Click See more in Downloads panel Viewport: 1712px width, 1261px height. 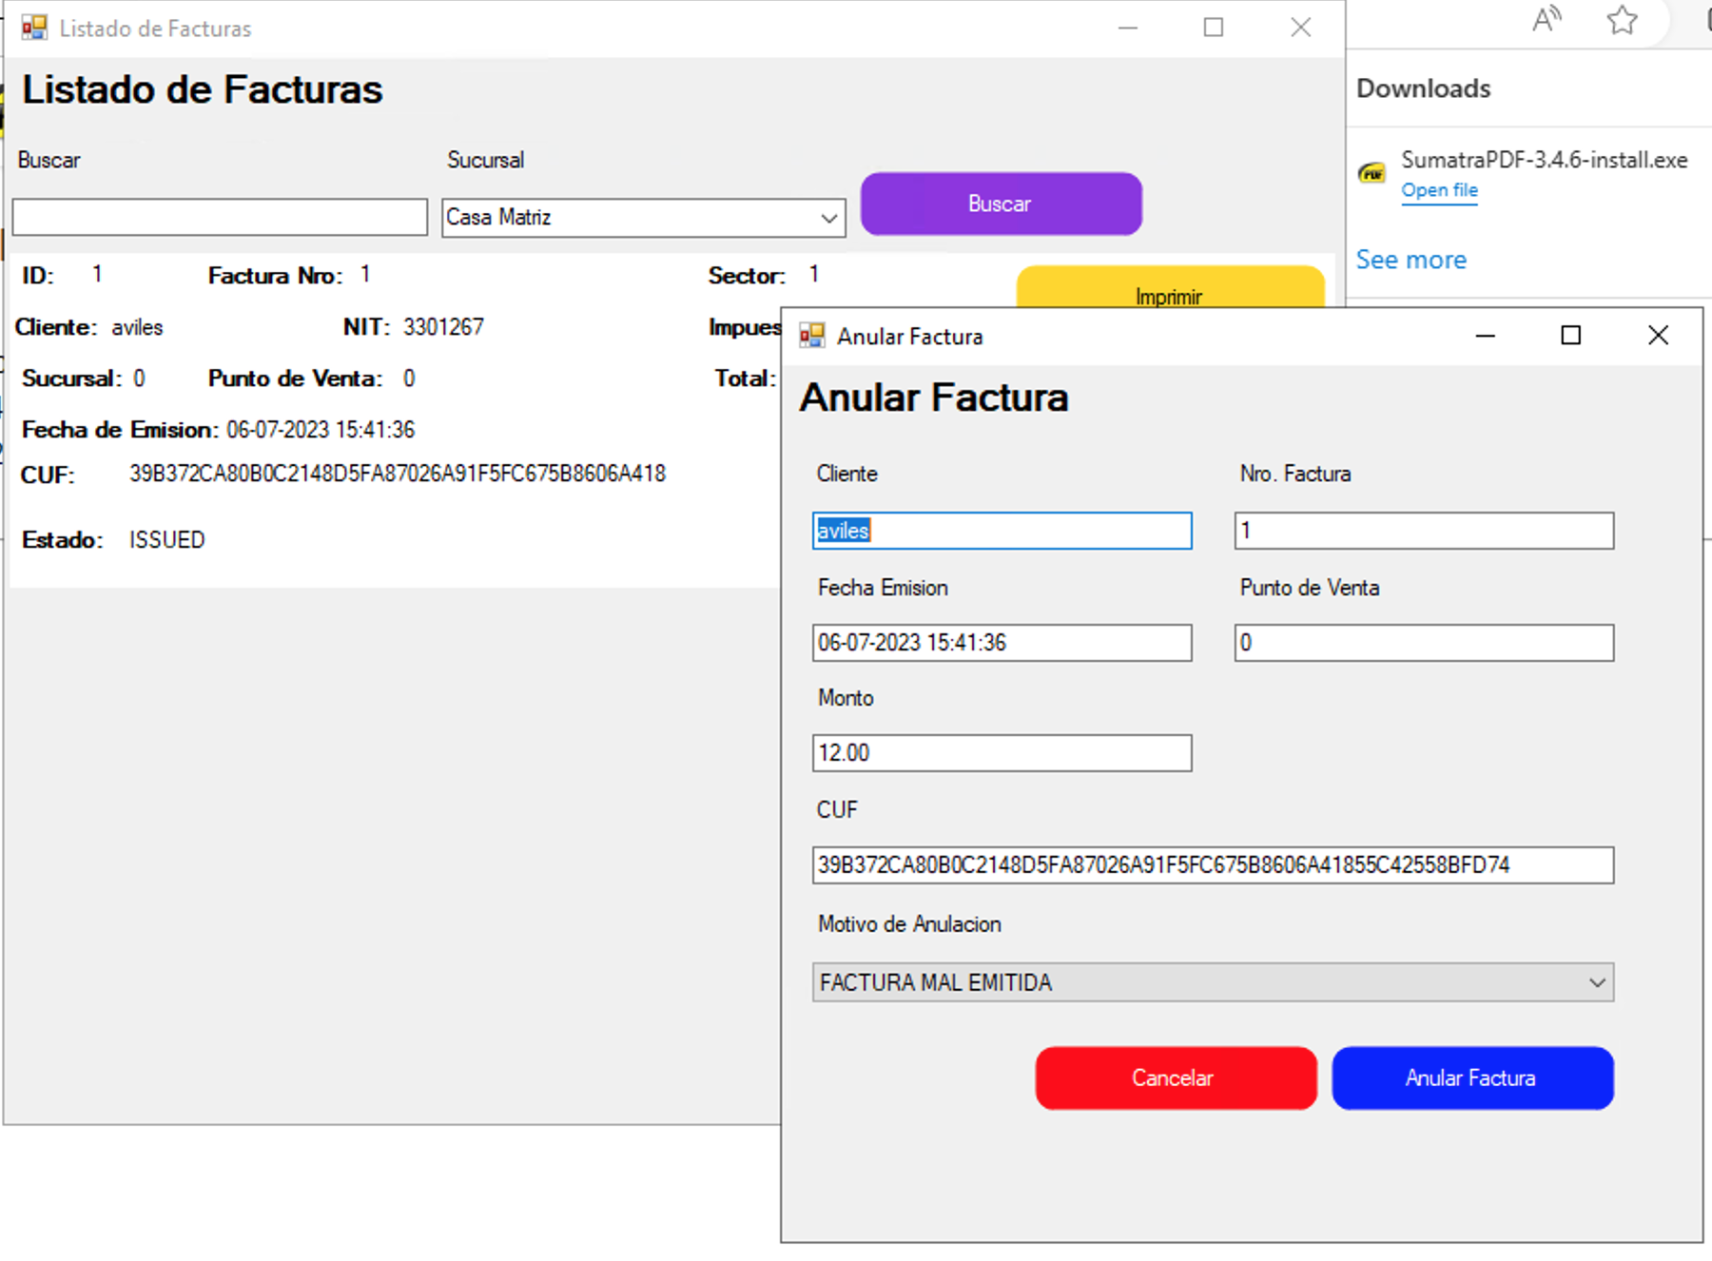[1410, 260]
